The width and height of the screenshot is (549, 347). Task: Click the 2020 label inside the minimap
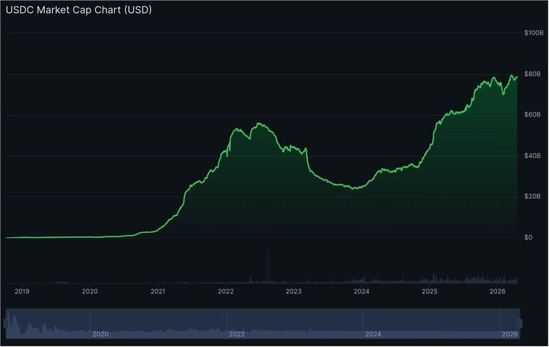pos(100,334)
